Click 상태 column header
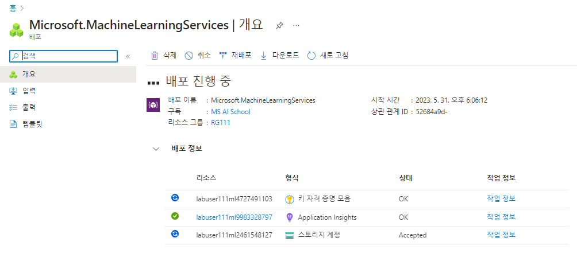The height and width of the screenshot is (265, 577). coord(406,178)
